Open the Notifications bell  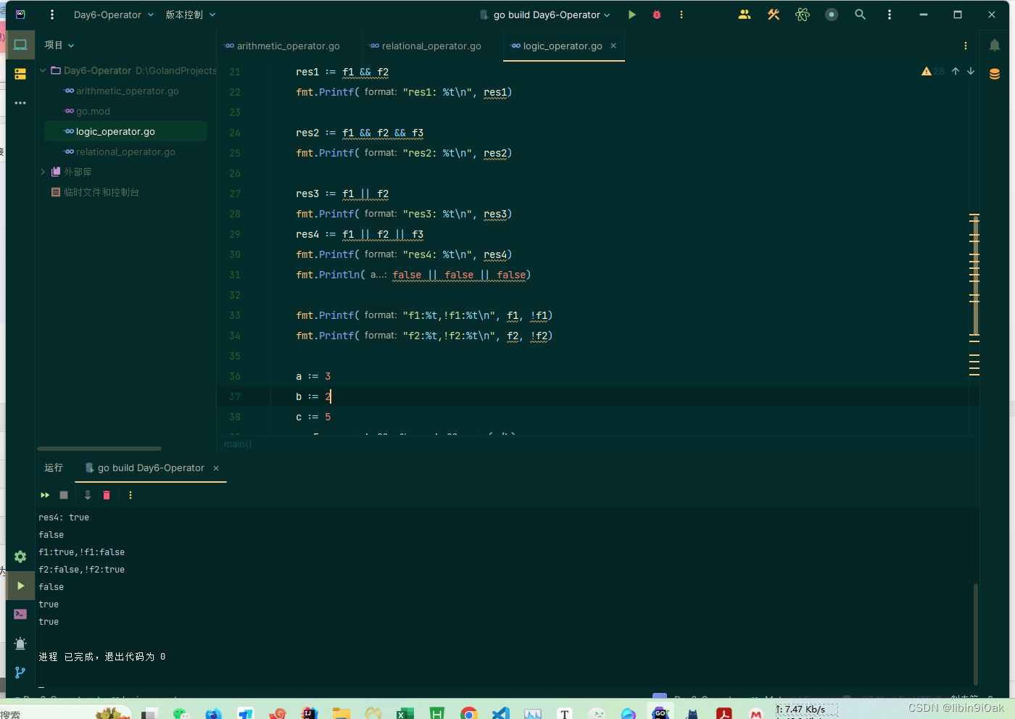point(995,45)
